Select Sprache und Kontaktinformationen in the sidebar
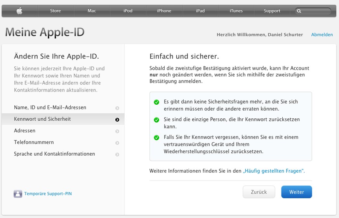 coord(63,154)
